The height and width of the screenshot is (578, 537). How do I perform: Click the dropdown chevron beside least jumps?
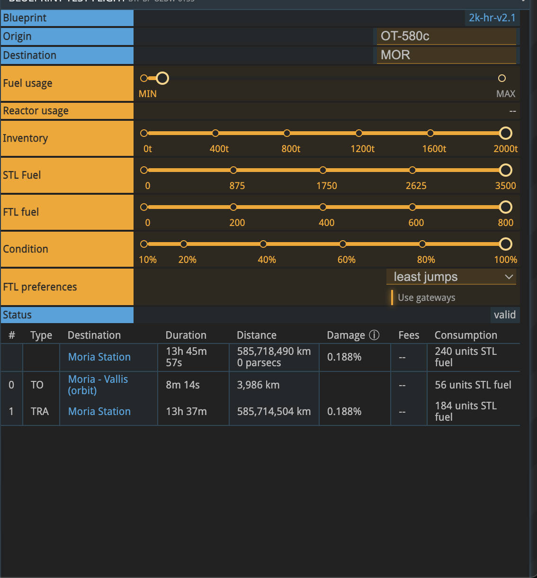509,277
